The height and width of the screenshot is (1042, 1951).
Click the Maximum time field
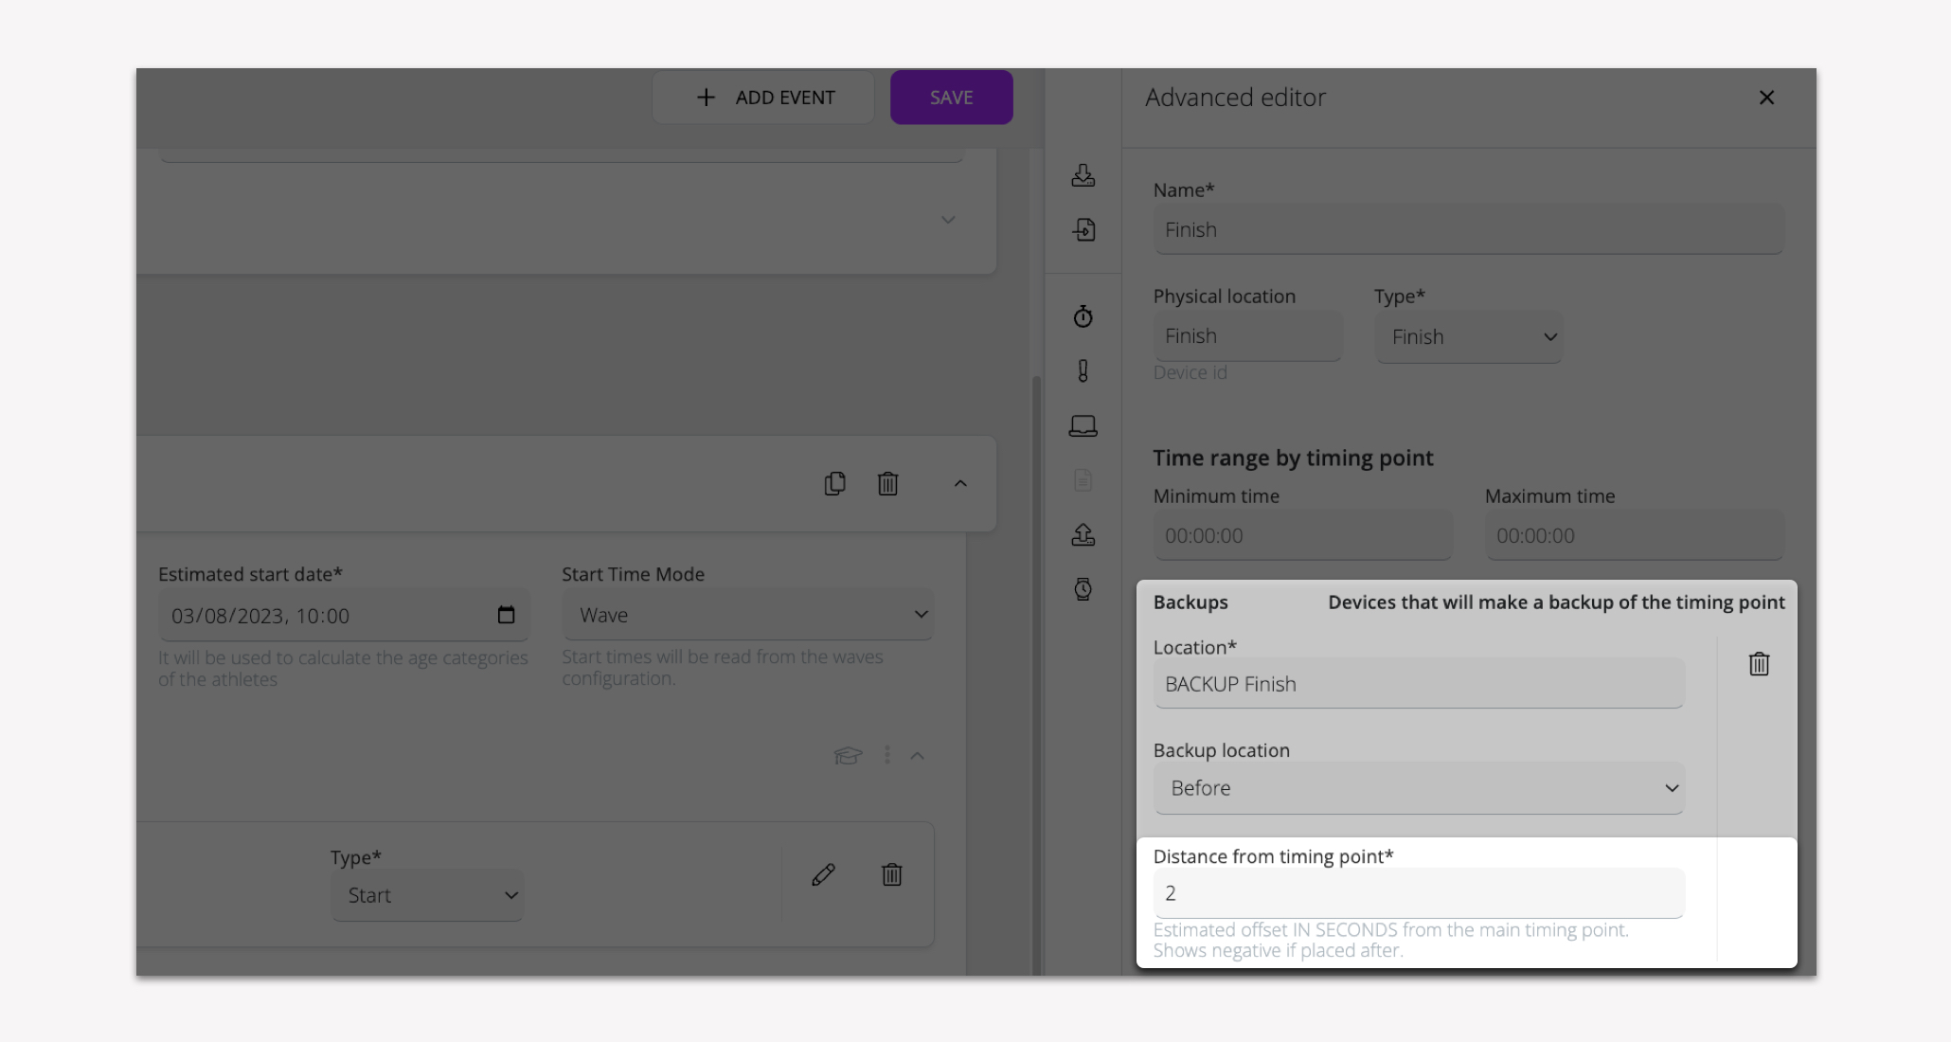(x=1634, y=535)
